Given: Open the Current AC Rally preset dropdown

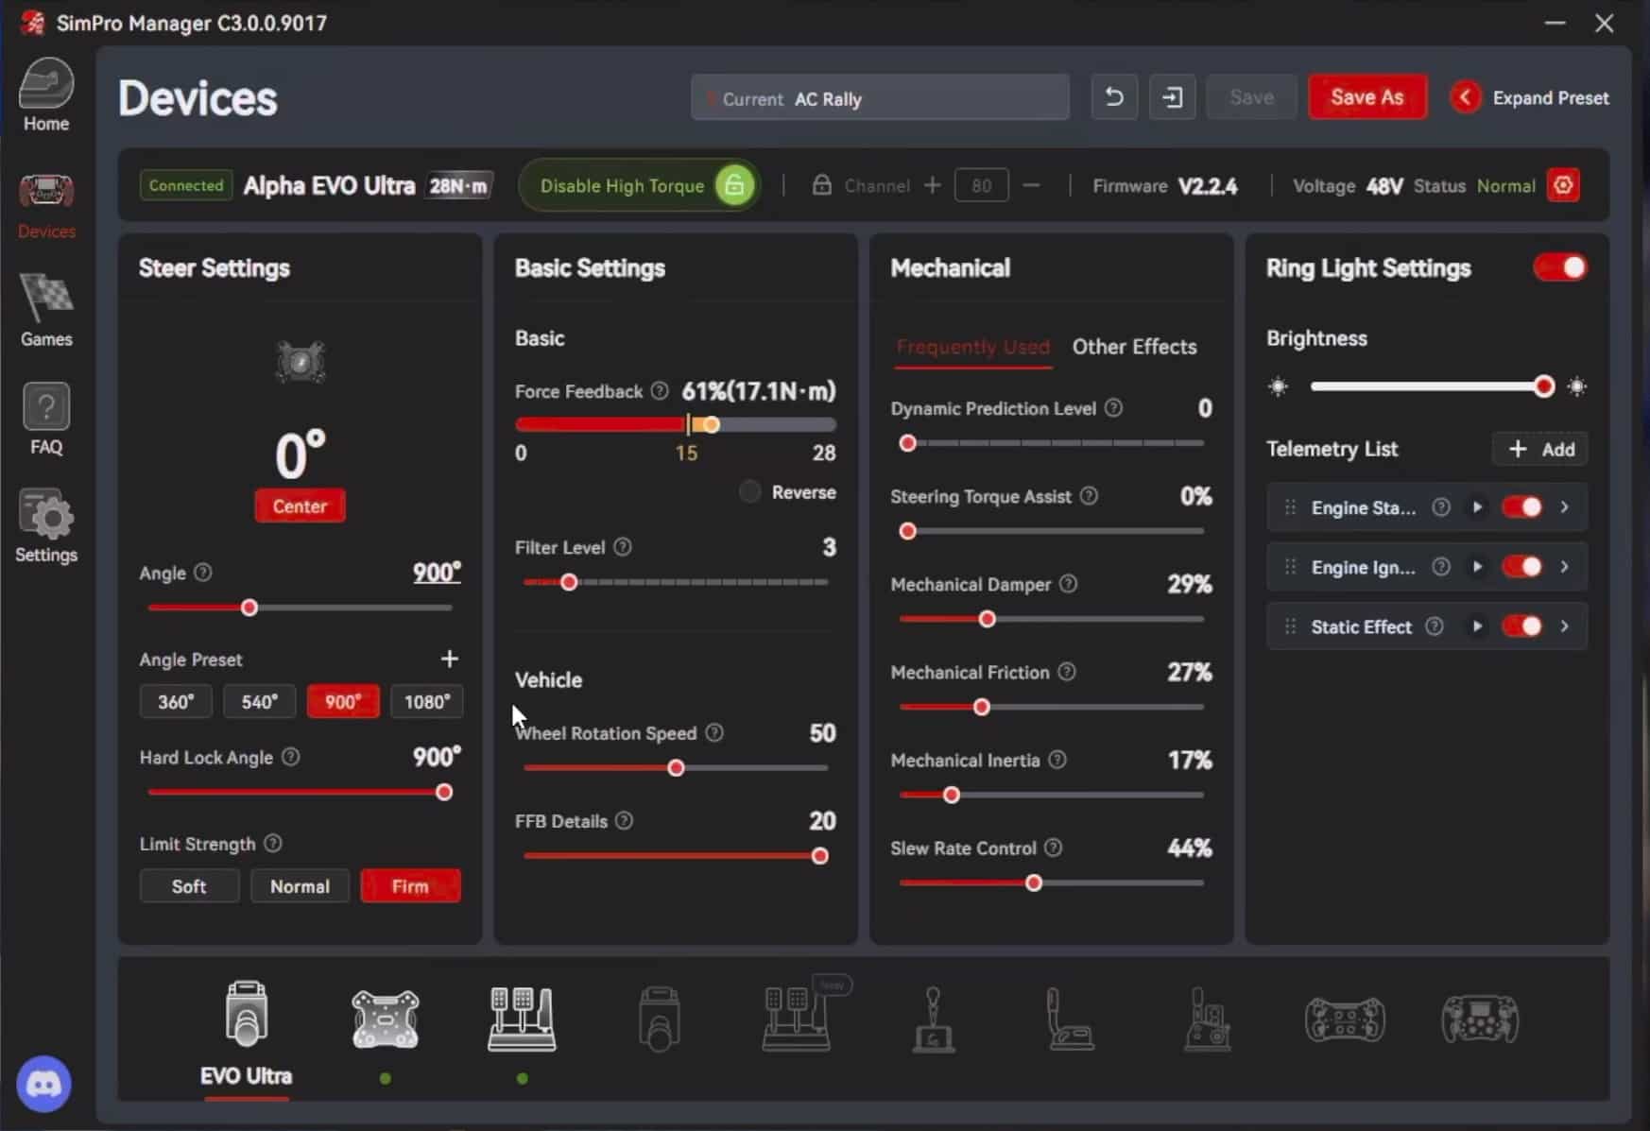Looking at the screenshot, I should [x=880, y=98].
